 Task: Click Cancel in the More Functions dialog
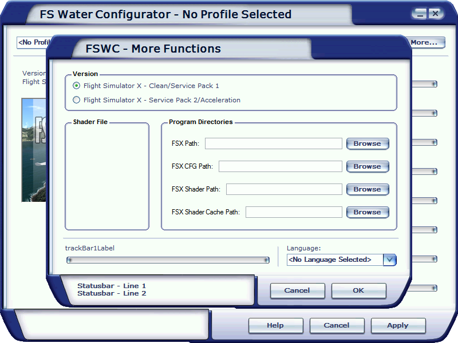[297, 290]
